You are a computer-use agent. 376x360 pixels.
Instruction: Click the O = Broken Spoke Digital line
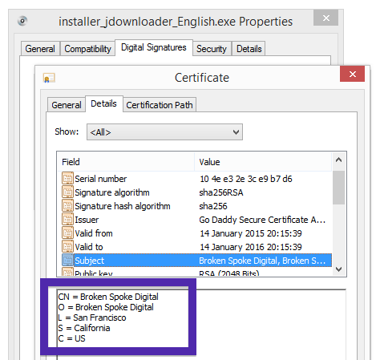(106, 307)
